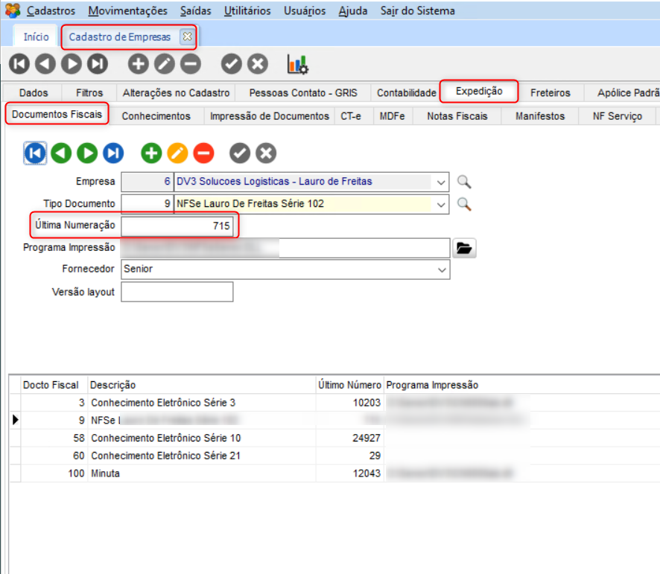The width and height of the screenshot is (660, 574).
Task: Click the orange pencil edit record icon
Action: (177, 153)
